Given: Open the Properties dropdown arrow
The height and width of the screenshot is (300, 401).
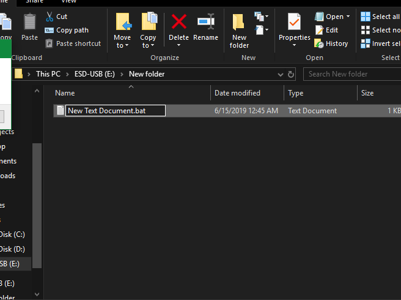Looking at the screenshot, I should 294,45.
